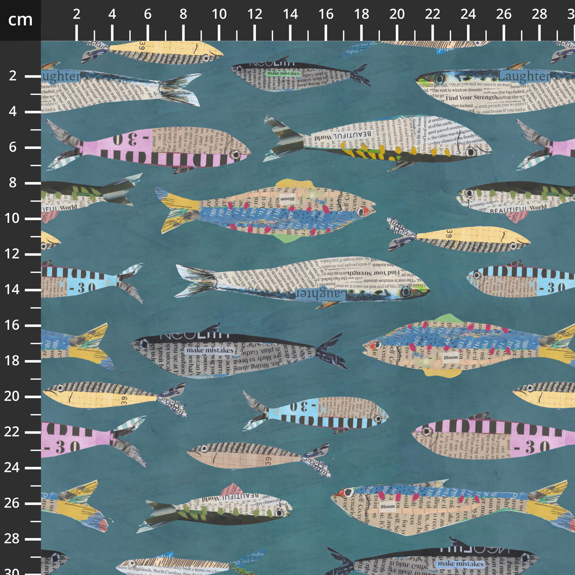Click the 10 mark on top ruler
This screenshot has width=575, height=575.
[219, 14]
